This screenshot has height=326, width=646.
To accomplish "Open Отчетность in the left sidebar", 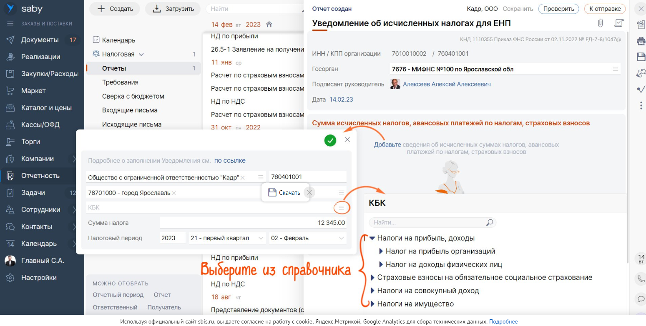I will point(40,176).
